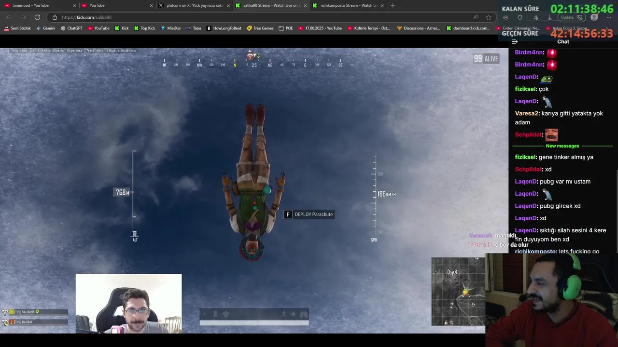Close the platcorn on X tab

pyautogui.click(x=228, y=5)
